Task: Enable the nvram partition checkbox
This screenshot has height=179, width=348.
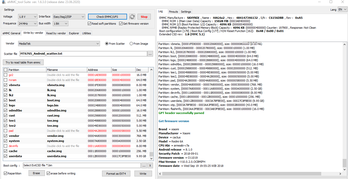Action: pyautogui.click(x=6, y=80)
